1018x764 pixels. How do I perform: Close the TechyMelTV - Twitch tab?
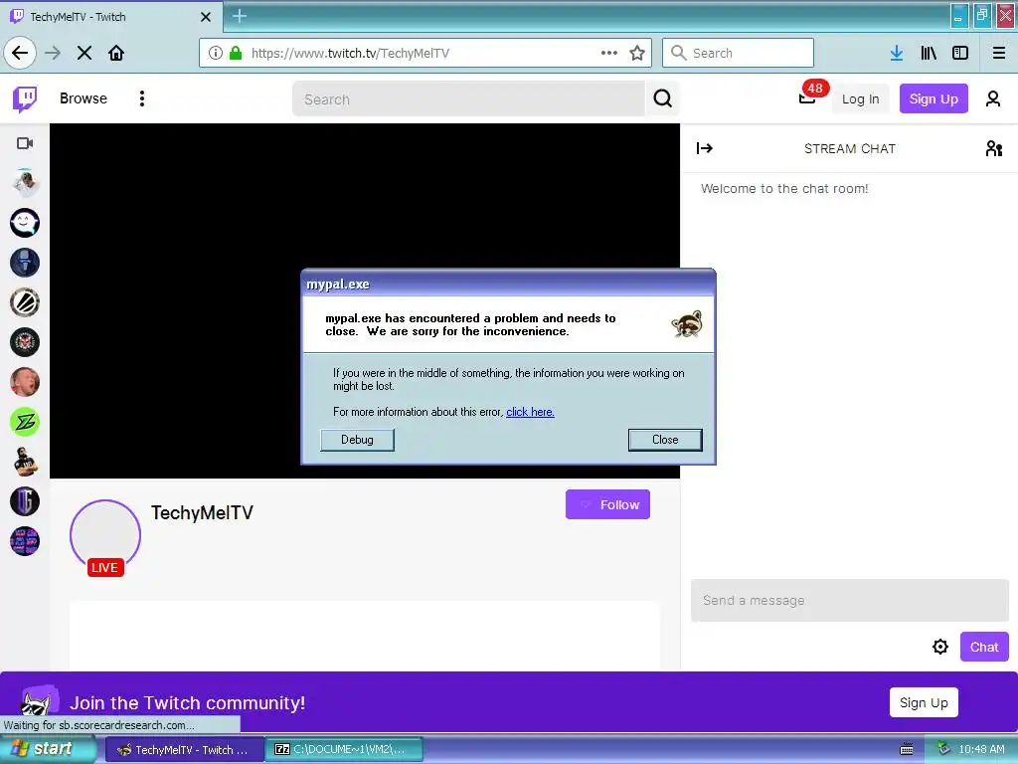click(x=205, y=17)
